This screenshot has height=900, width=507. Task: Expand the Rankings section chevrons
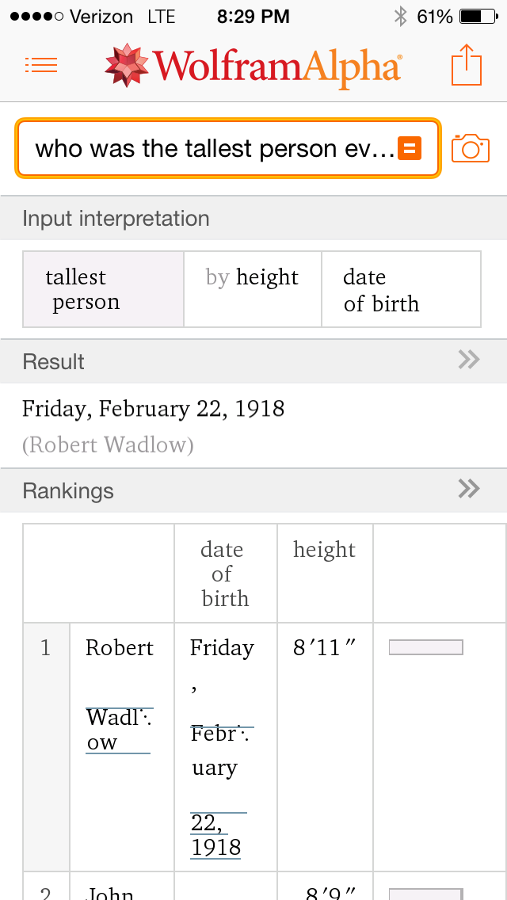pyautogui.click(x=469, y=490)
